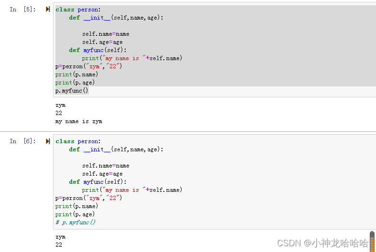Select the In [5] prompt label
Screen dimensions: 376x252
click(22, 10)
